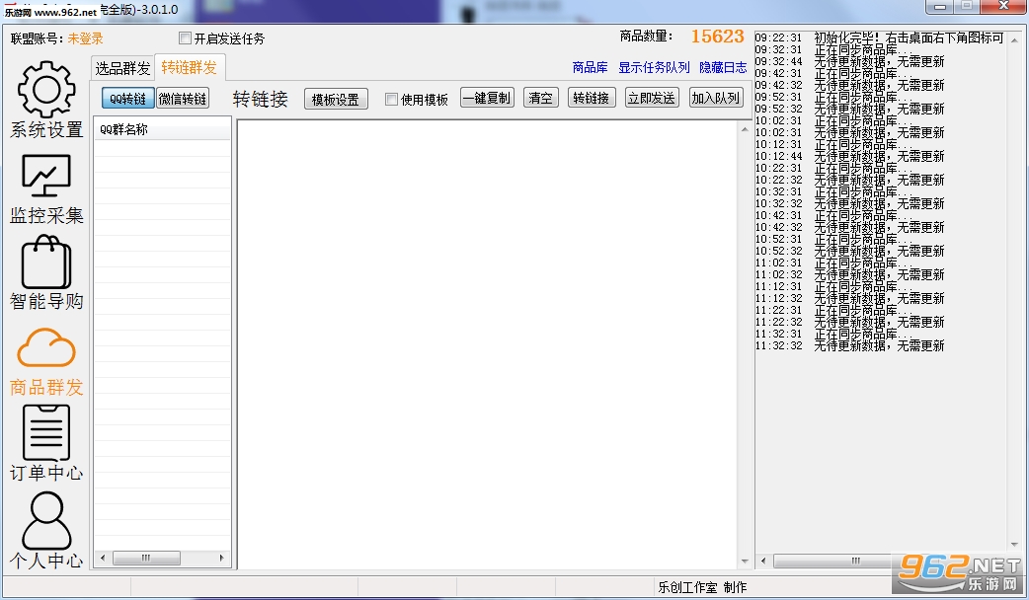Open 个人中心 user icon
1029x600 pixels.
point(46,520)
